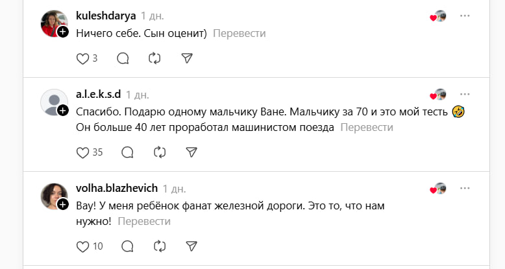Viewport: 505px width, 269px height.
Task: Open more options for a.l.e.k.s.d's comment
Action: (x=465, y=94)
